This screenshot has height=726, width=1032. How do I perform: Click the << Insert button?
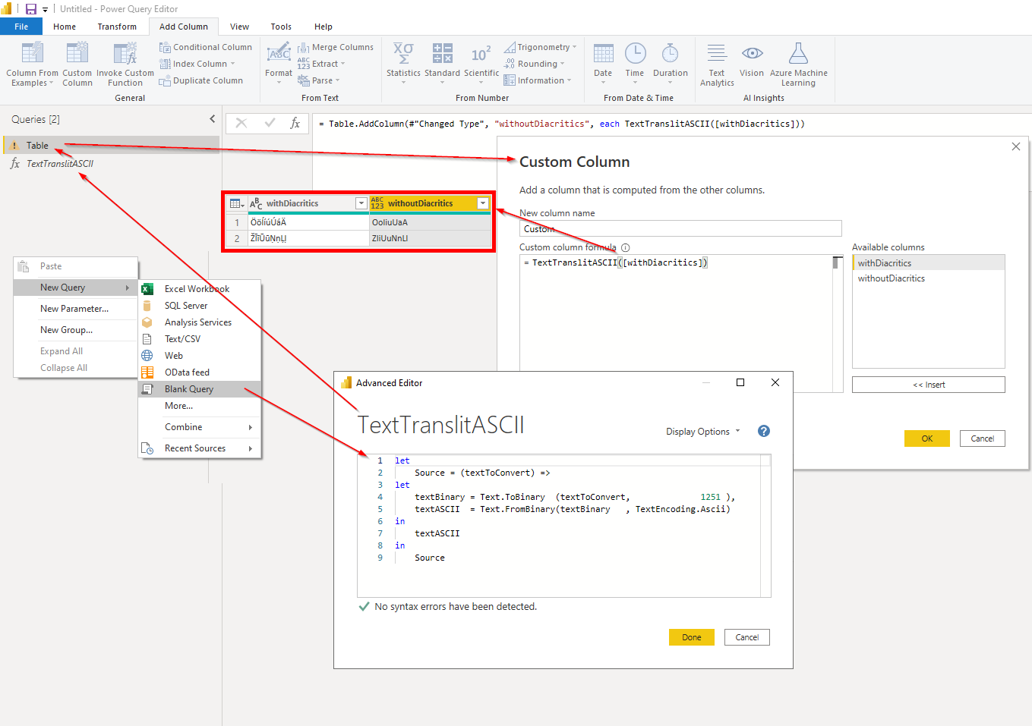tap(929, 385)
